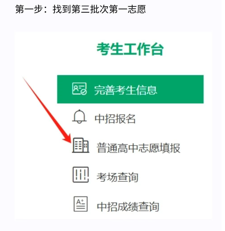The image size is (225, 231).
Task: Click the 志愿 characters ending the top heading
Action: pyautogui.click(x=137, y=9)
